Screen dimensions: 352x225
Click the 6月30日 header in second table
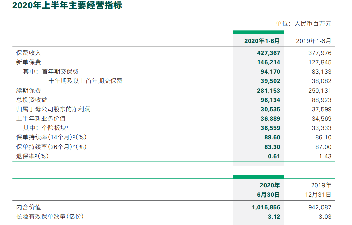[269, 195]
